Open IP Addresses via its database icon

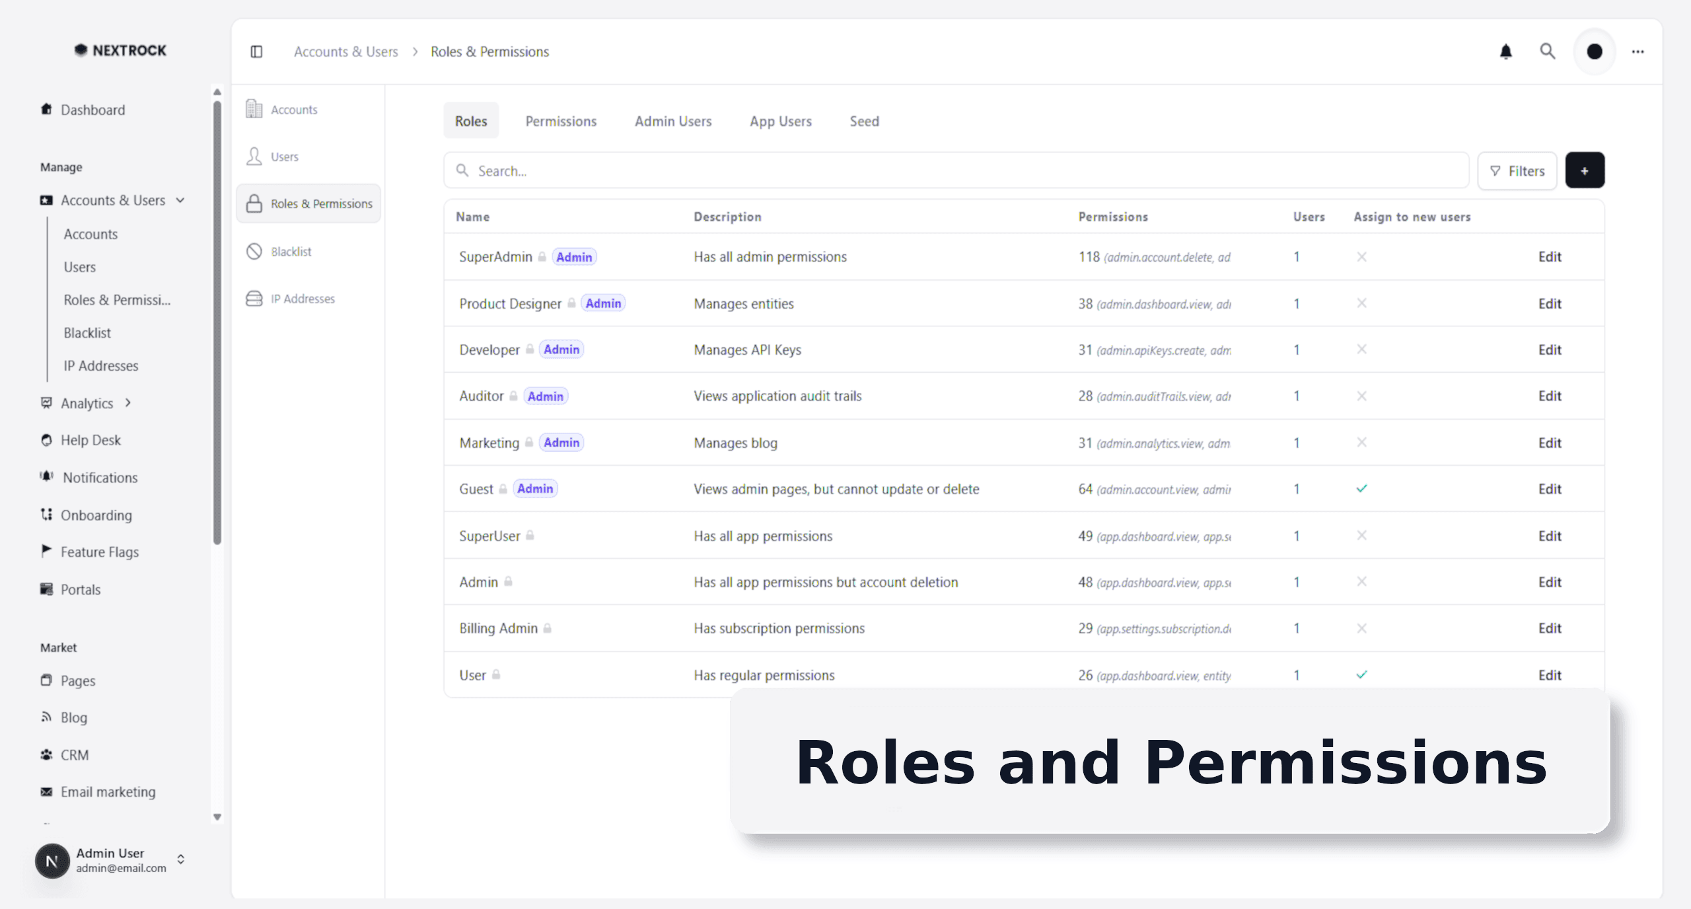coord(254,299)
